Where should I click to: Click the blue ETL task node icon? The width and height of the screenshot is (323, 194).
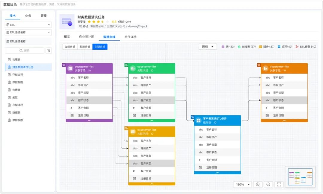[x=198, y=120]
